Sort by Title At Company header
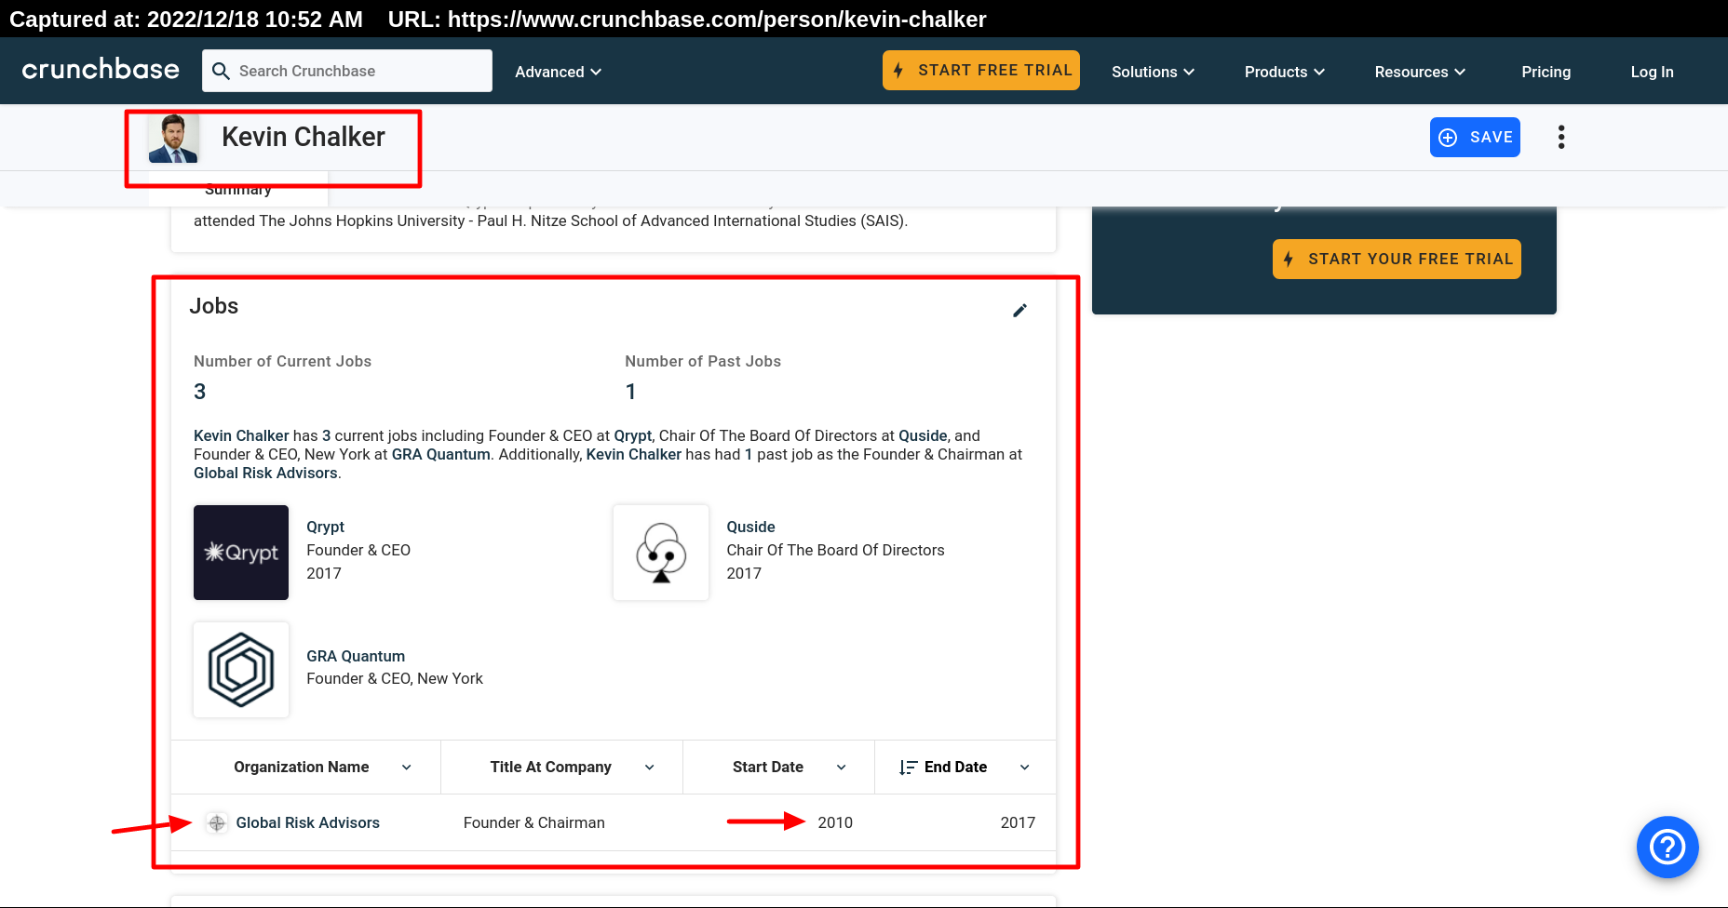 coord(550,767)
